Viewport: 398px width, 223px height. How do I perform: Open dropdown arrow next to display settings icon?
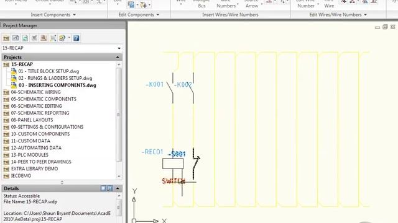coord(69,38)
